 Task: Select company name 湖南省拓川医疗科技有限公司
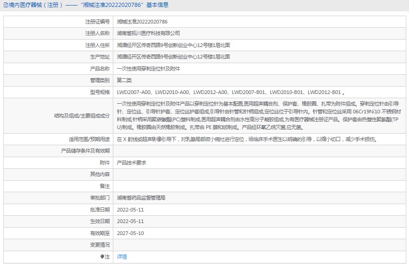[x=148, y=34]
